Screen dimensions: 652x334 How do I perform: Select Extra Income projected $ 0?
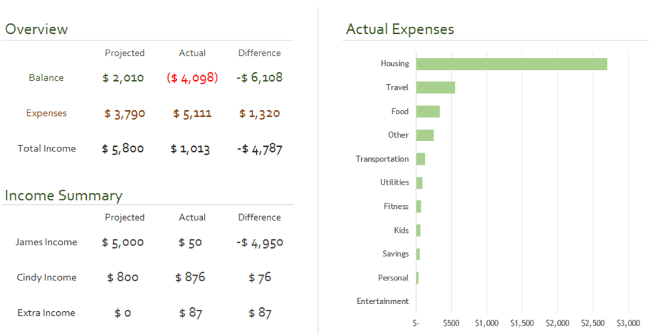[123, 313]
